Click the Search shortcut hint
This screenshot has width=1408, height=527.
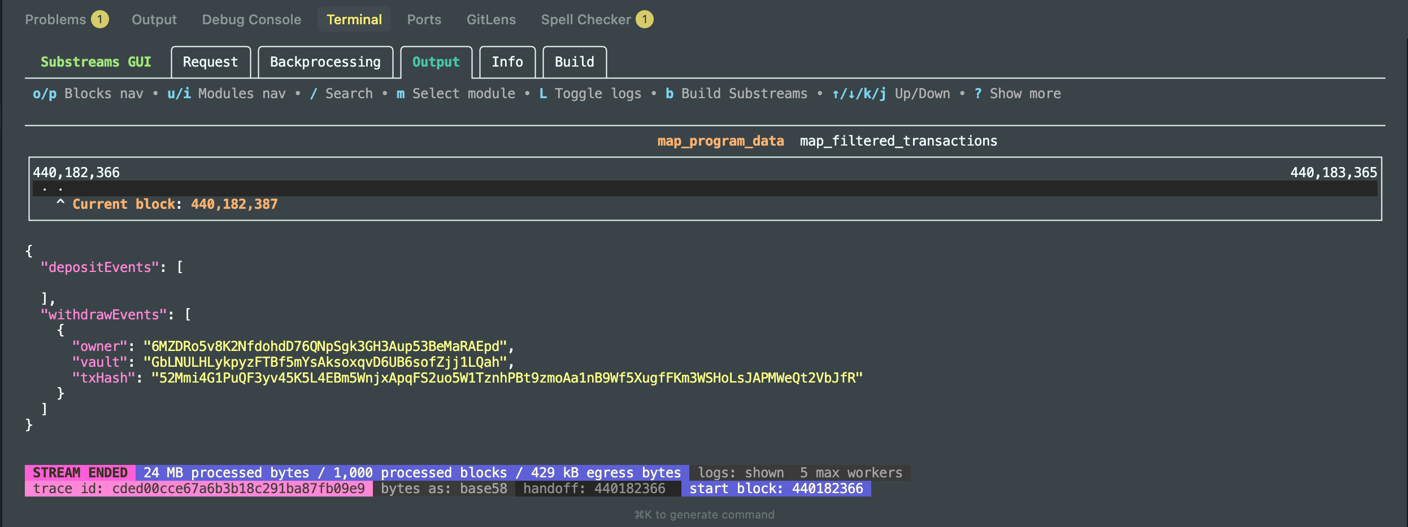pyautogui.click(x=341, y=94)
